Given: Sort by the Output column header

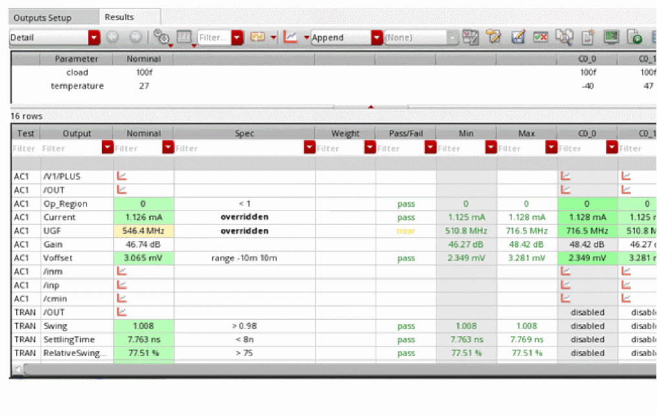Looking at the screenshot, I should (x=77, y=133).
